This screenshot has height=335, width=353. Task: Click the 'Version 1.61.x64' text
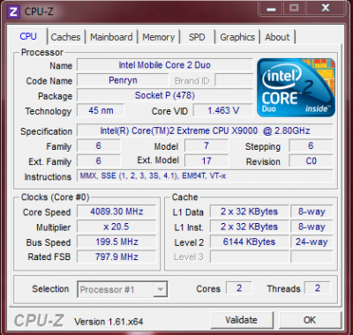(x=109, y=322)
